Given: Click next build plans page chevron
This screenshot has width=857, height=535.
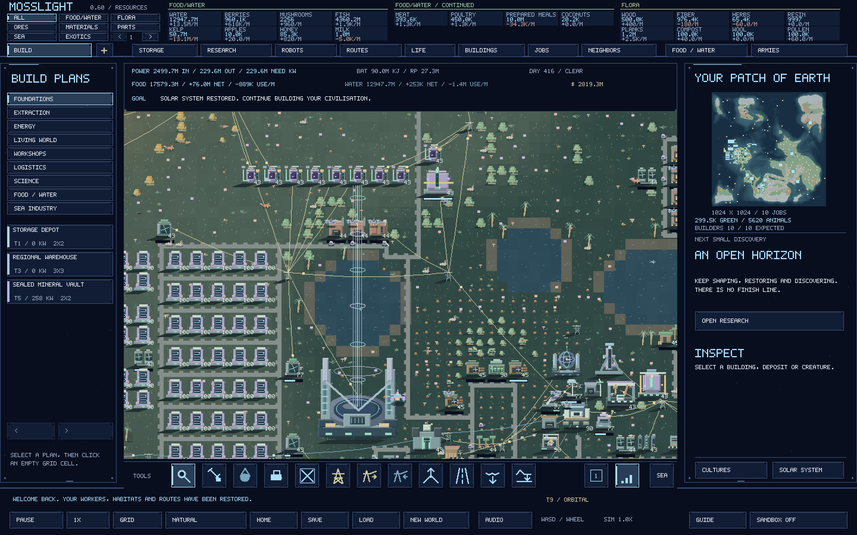Looking at the screenshot, I should [85, 431].
